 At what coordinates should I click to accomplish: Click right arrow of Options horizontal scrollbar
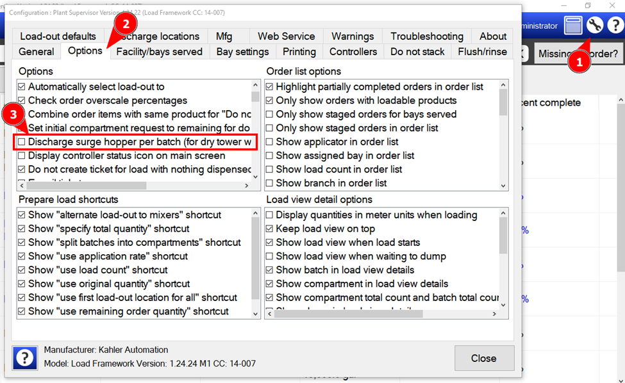pos(247,186)
